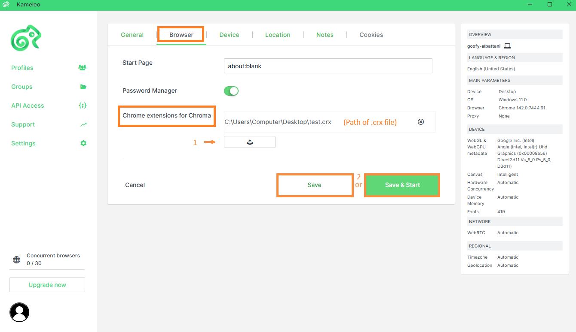576x332 pixels.
Task: Maximize the Kameleo window
Action: tap(550, 4)
